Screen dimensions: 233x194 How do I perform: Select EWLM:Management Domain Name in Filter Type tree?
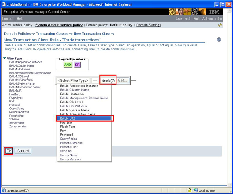(x=30, y=73)
